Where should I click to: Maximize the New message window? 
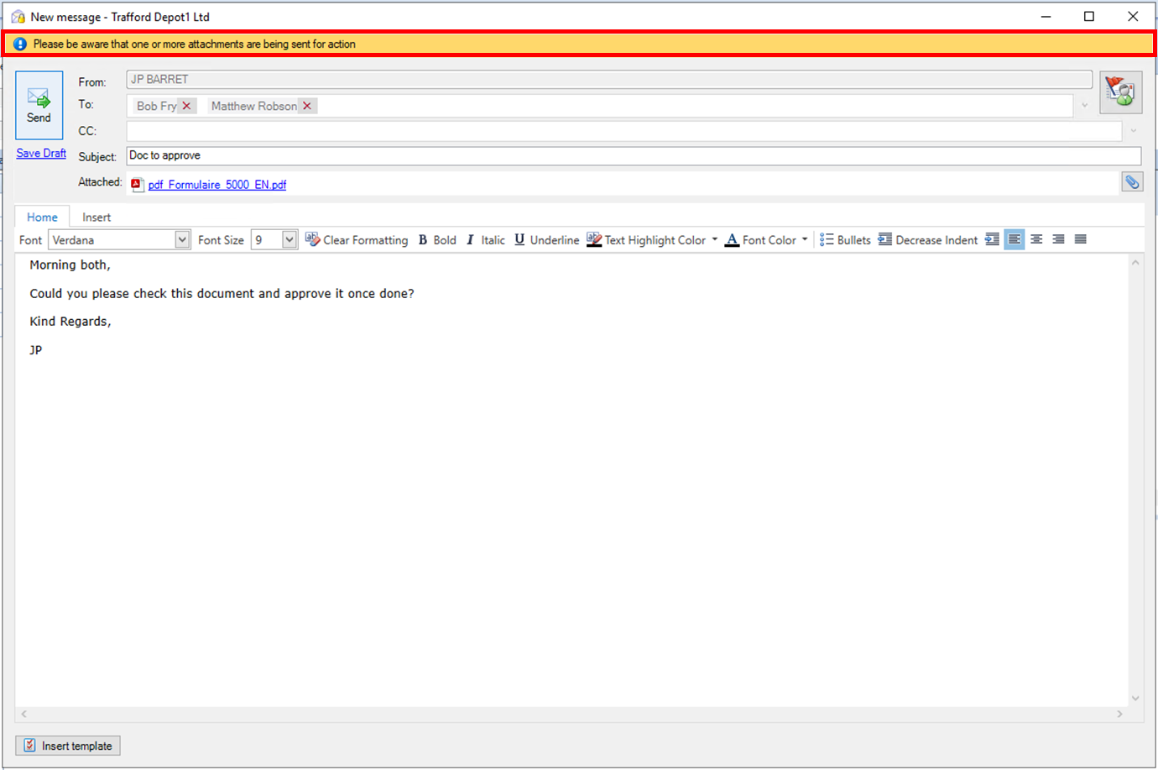click(1089, 17)
